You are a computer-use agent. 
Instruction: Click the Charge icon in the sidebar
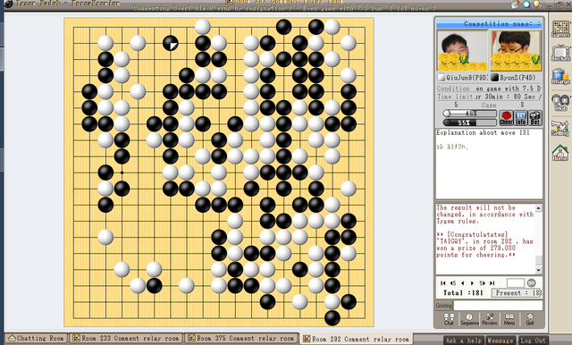click(x=560, y=77)
